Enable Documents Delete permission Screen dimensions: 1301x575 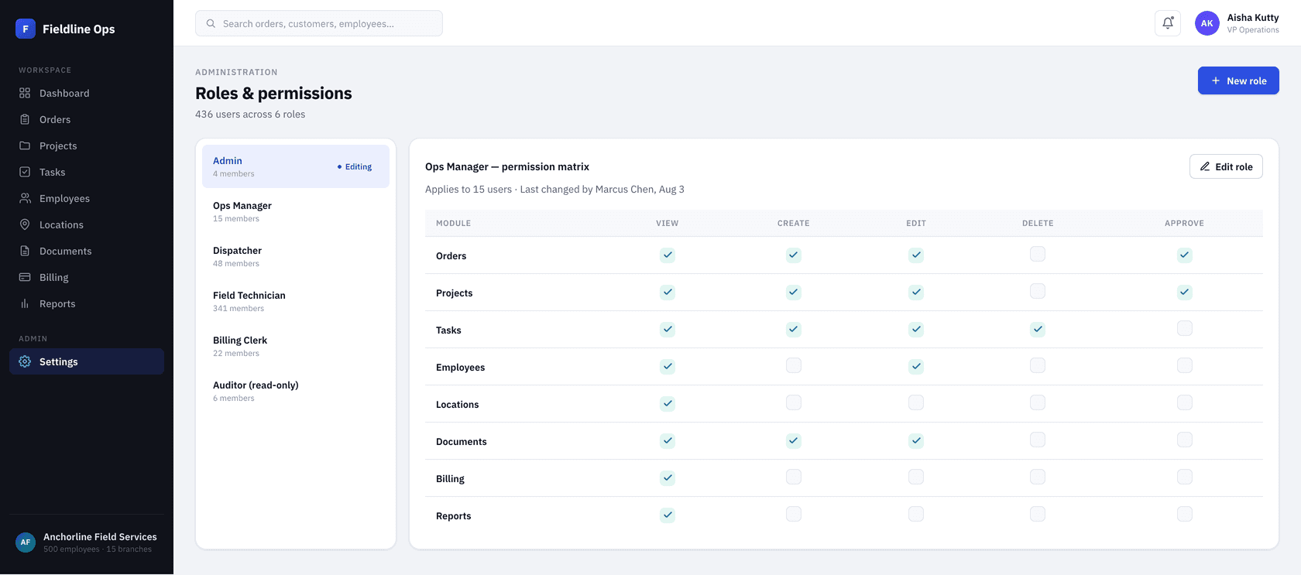click(x=1038, y=440)
